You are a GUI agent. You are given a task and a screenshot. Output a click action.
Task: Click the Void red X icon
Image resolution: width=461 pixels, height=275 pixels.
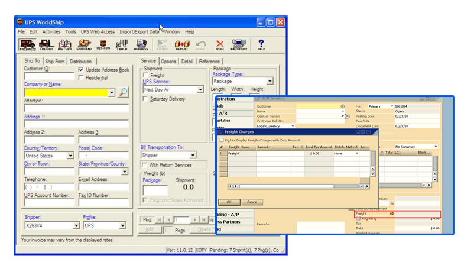(x=220, y=45)
